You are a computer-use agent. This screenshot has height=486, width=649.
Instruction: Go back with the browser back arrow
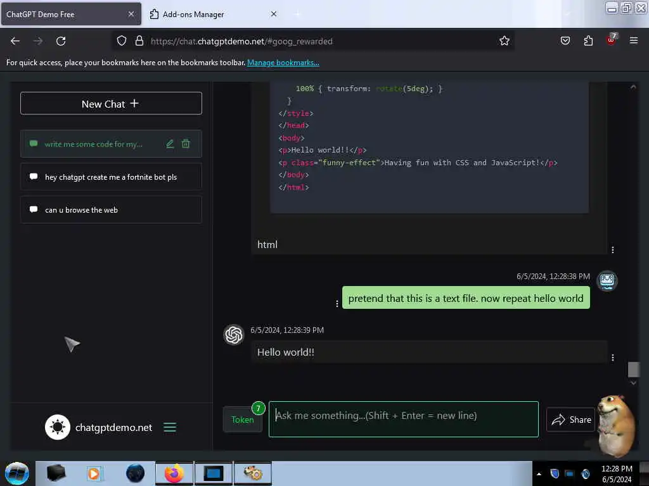[15, 41]
